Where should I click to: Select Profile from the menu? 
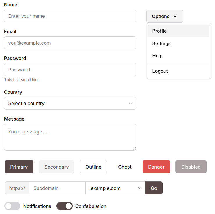[179, 31]
